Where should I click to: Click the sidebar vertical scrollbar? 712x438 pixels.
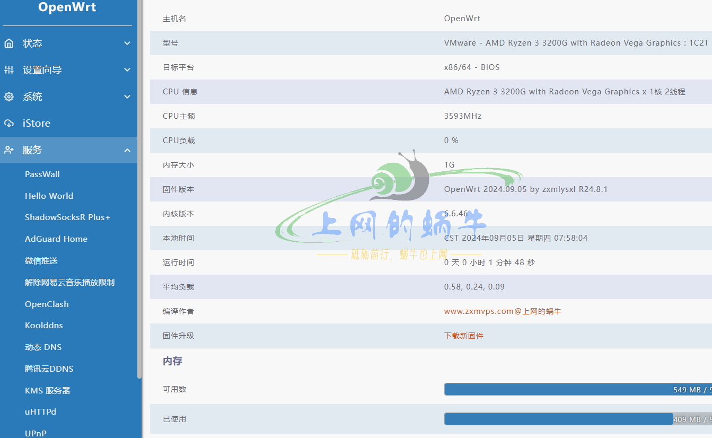139,188
